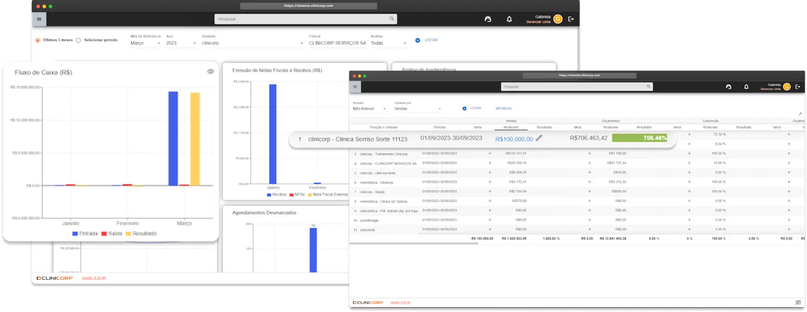Click the green 706.46% result bar
This screenshot has height=312, width=807.
(x=639, y=138)
